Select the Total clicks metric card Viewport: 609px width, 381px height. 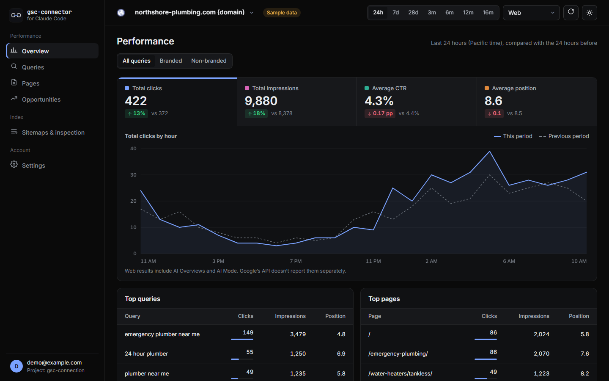tap(177, 102)
